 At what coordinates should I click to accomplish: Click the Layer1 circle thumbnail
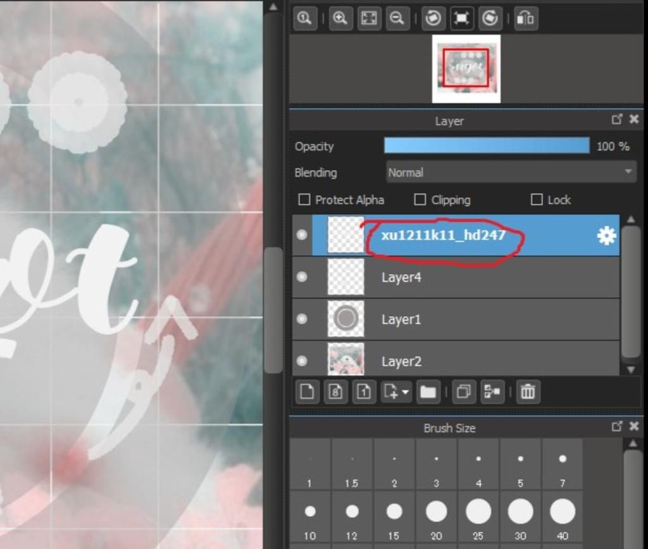(x=346, y=319)
